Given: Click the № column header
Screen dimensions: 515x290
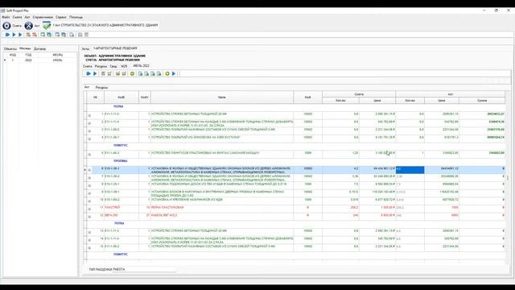Looking at the screenshot, I should point(95,97).
